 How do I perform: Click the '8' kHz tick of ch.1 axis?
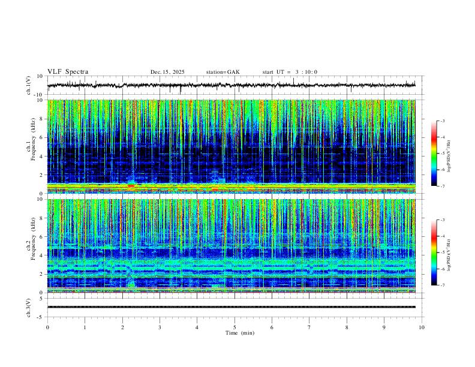tap(42, 119)
